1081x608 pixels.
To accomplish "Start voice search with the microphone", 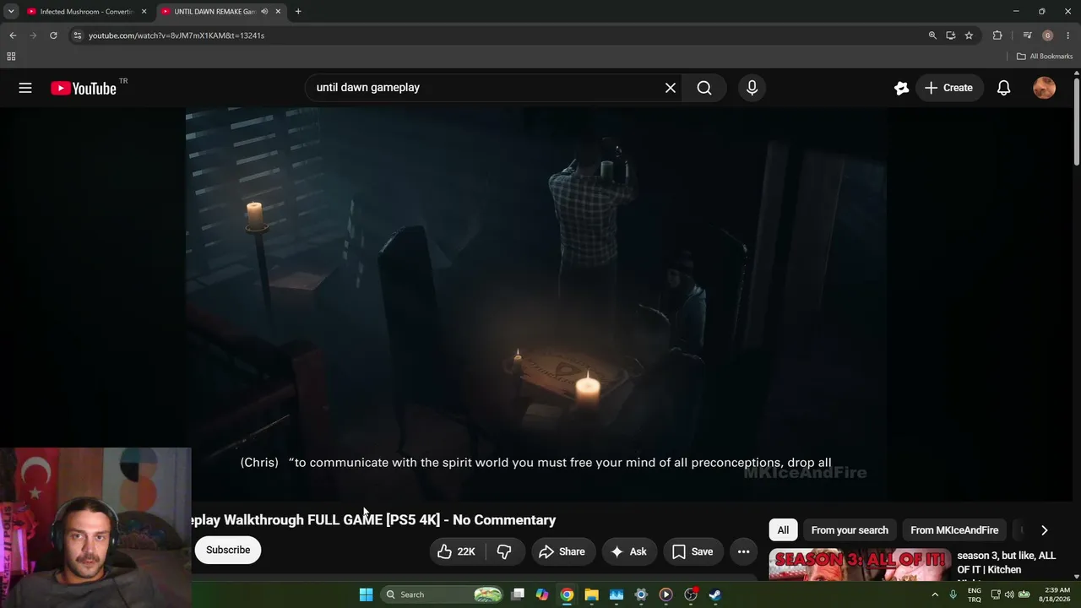I will [x=752, y=88].
